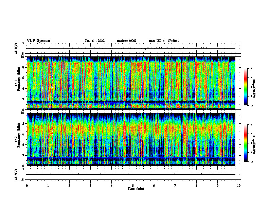This screenshot has width=269, height=208.
Task: Click time axis tick label "8"
Action: pos(196,186)
